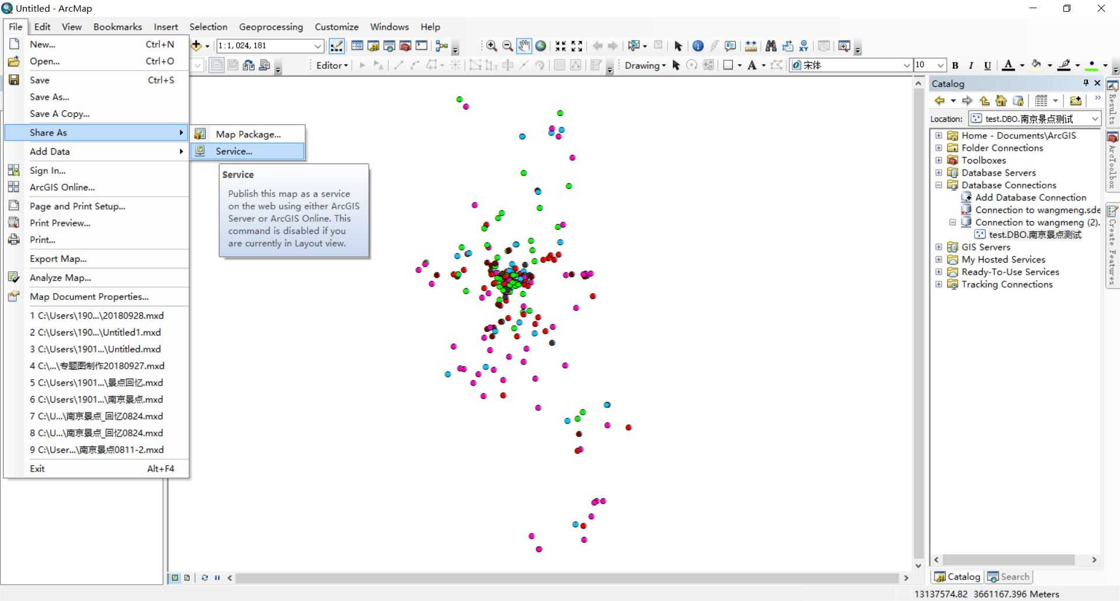Click the Fixed Zoom In icon

tap(561, 46)
